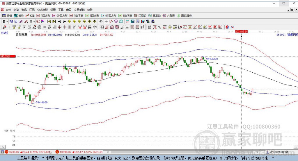298x161 pixels.
Task: Open the 交易委托 menu
Action: (x=79, y=10)
